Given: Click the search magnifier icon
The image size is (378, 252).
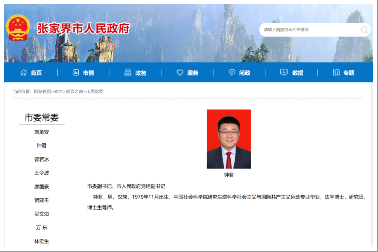Looking at the screenshot, I should pyautogui.click(x=364, y=30).
